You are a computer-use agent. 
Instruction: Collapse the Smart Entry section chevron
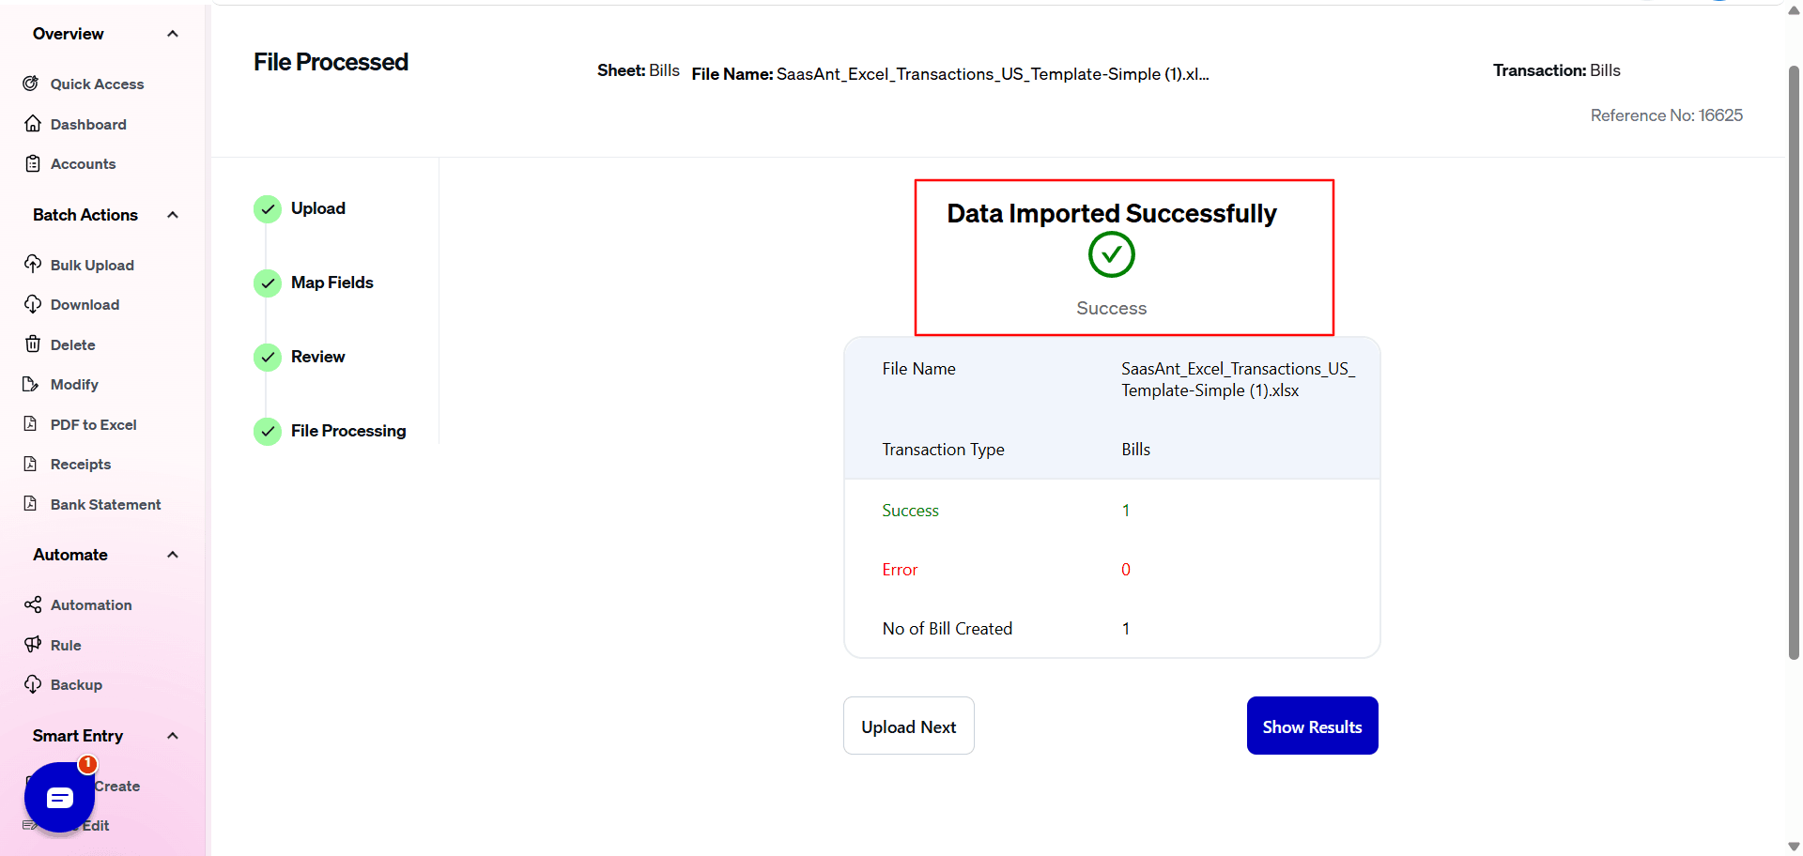pos(173,736)
